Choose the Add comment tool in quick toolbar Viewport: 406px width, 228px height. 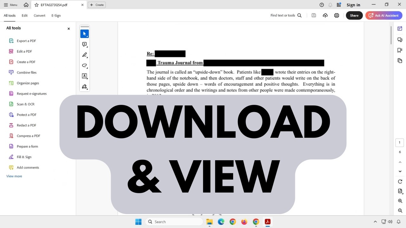(x=84, y=44)
